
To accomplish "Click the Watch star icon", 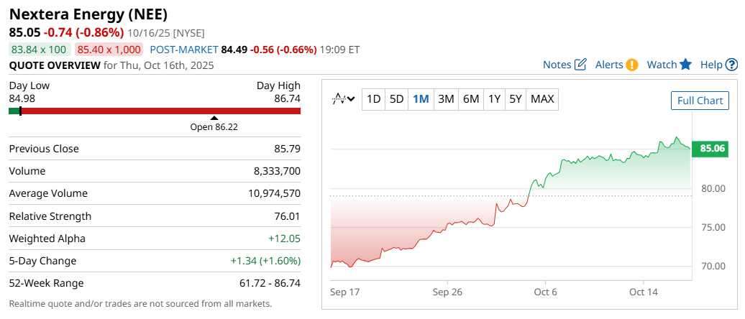I will point(685,65).
